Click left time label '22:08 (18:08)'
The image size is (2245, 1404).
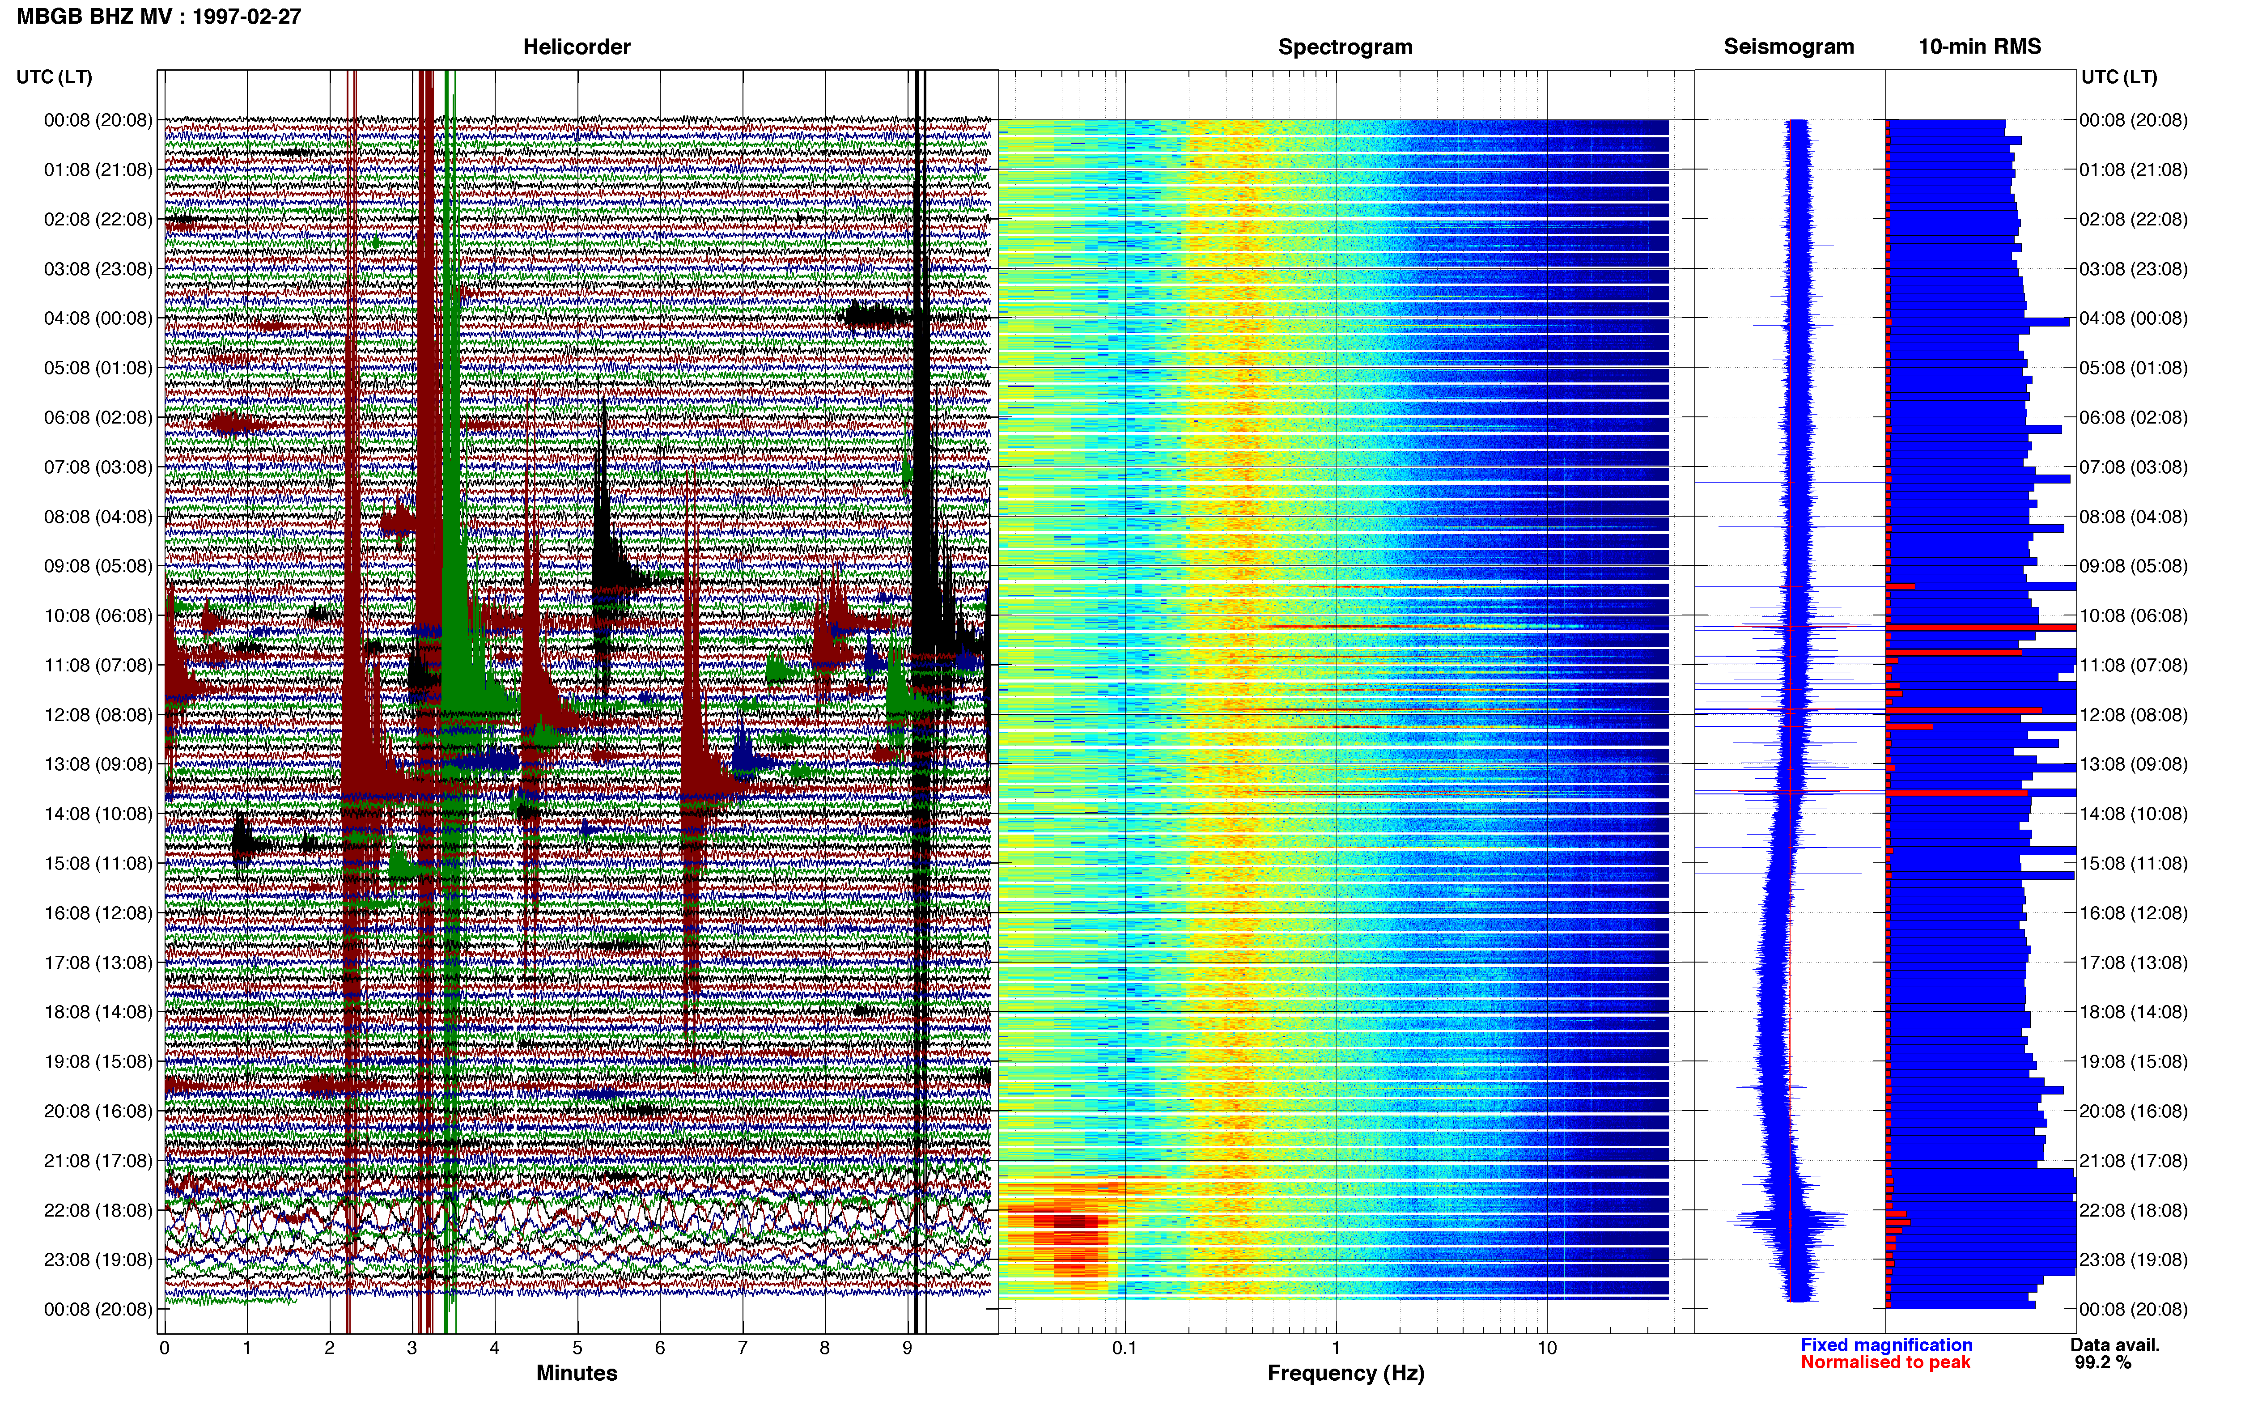pos(98,1211)
